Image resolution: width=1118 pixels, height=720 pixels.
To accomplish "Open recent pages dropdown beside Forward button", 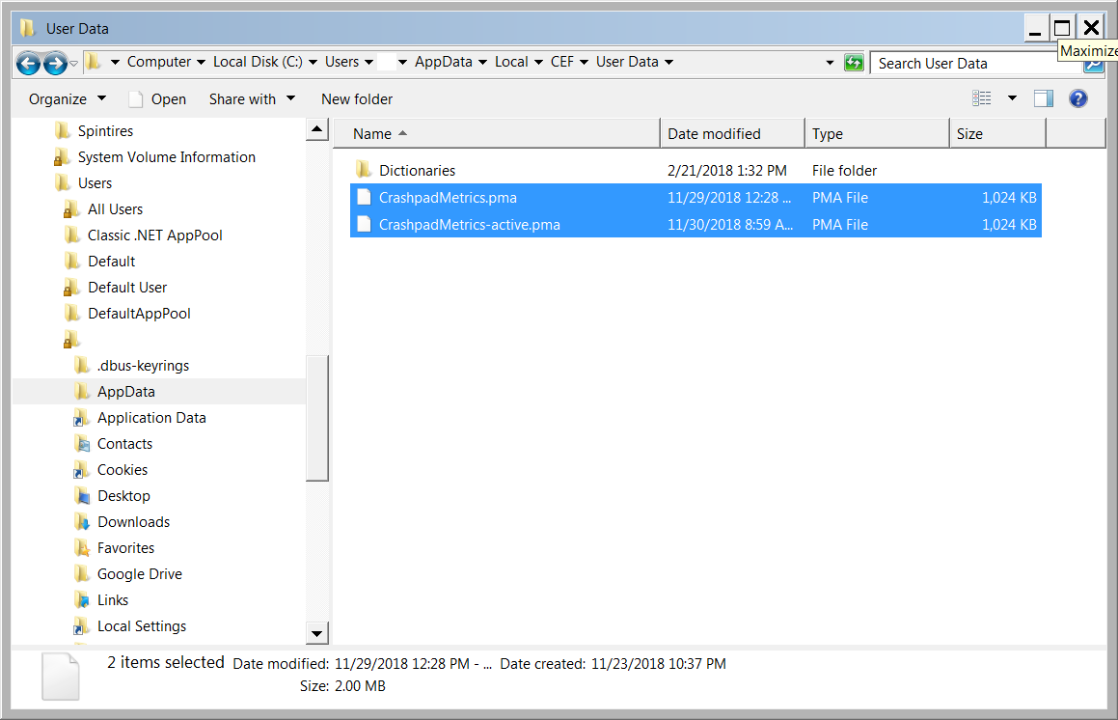I will (x=73, y=64).
